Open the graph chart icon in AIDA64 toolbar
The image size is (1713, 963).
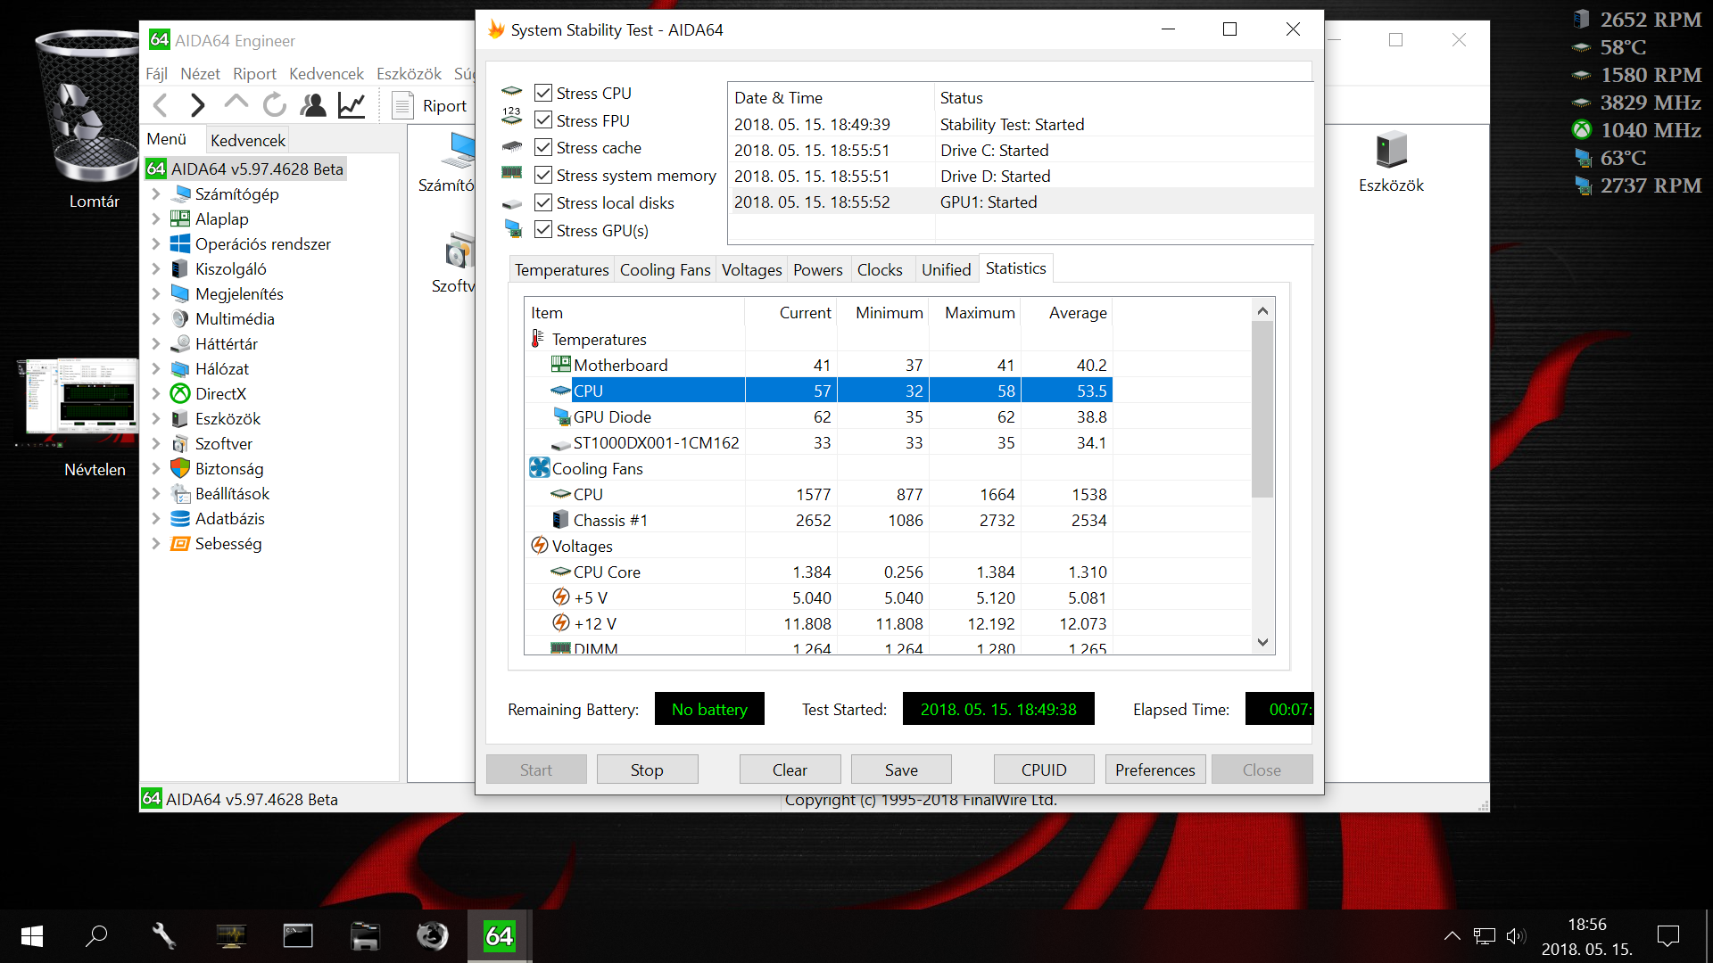point(352,105)
